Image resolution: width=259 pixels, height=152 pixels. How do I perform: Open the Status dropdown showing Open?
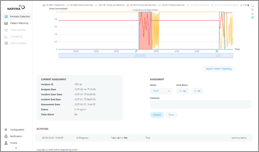pos(161,91)
